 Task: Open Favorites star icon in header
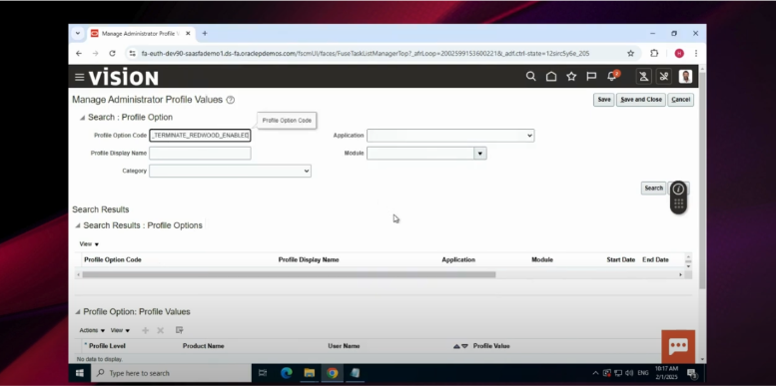pyautogui.click(x=571, y=77)
